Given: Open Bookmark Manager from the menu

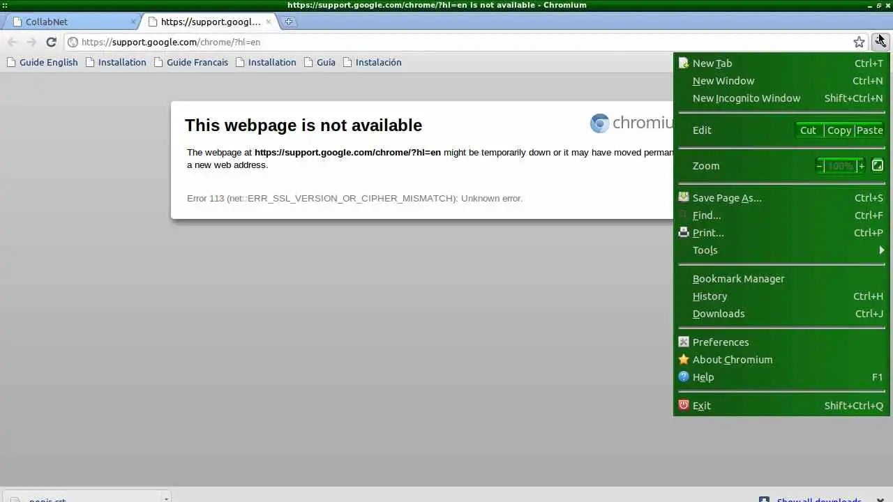Looking at the screenshot, I should (781, 279).
